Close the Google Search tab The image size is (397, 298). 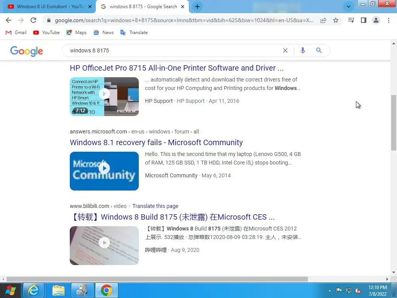coord(183,7)
